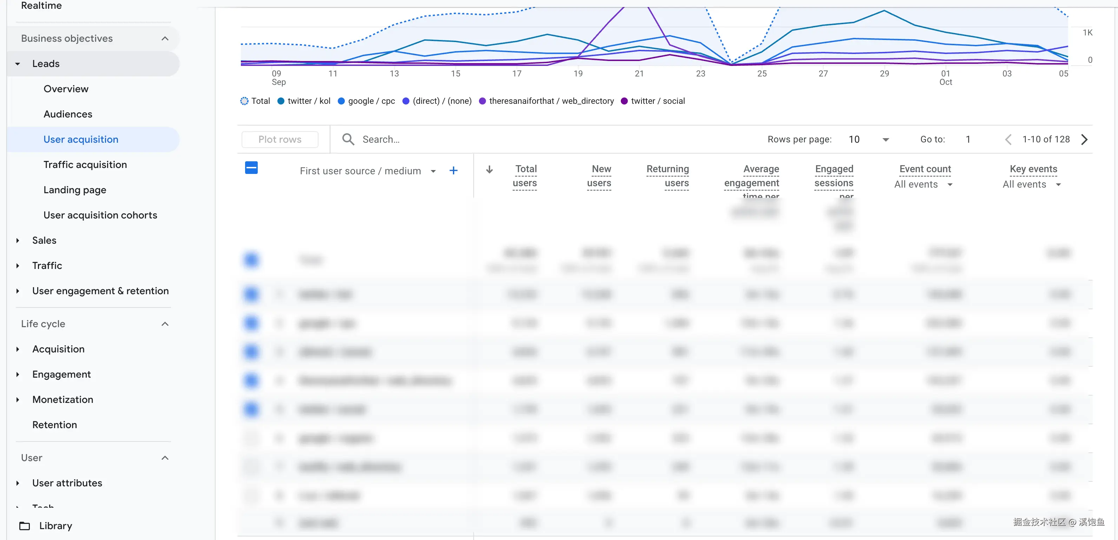
Task: Collapse the Business objectives section
Action: 164,39
